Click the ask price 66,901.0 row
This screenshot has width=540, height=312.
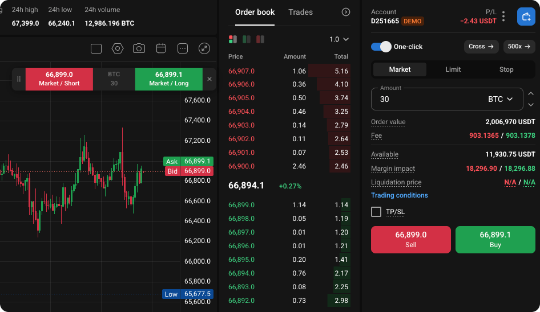(289, 153)
